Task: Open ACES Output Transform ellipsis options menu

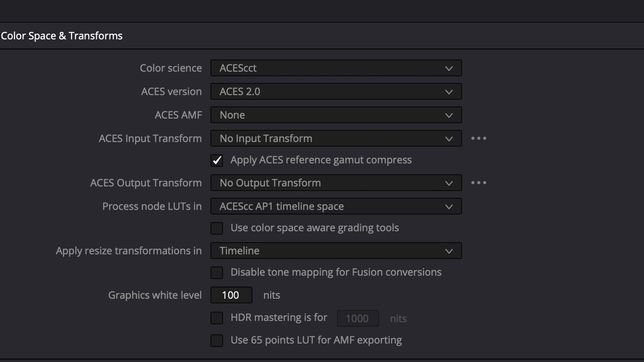Action: coord(478,183)
